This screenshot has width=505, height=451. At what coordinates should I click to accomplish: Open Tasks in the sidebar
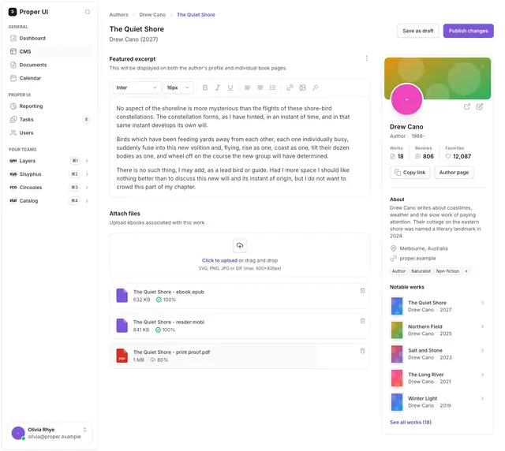coord(50,119)
